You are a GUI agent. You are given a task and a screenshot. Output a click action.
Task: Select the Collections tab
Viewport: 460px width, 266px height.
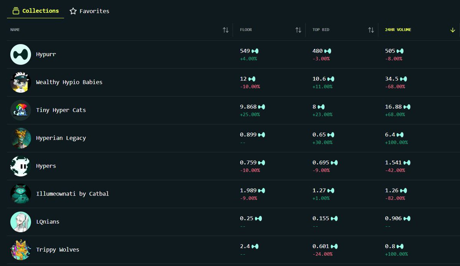35,11
